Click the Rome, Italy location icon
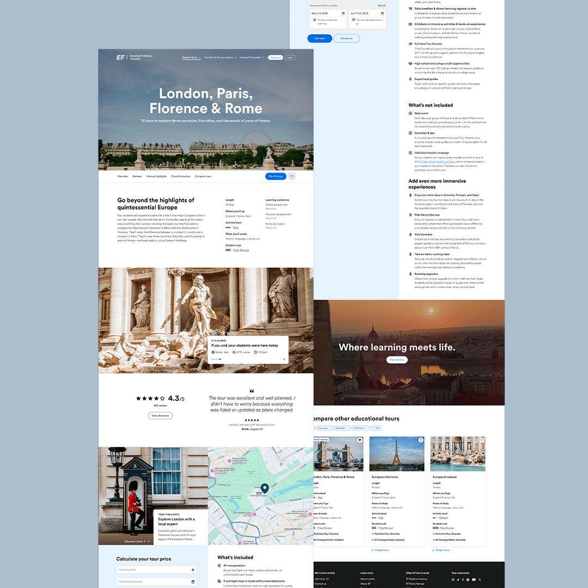 tap(213, 352)
